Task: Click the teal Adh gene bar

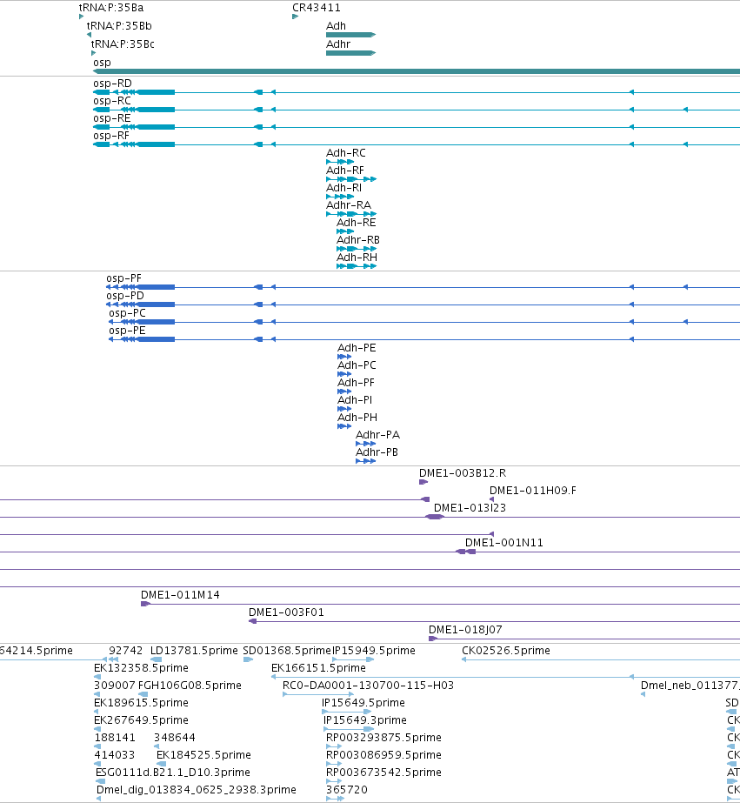Action: (351, 35)
